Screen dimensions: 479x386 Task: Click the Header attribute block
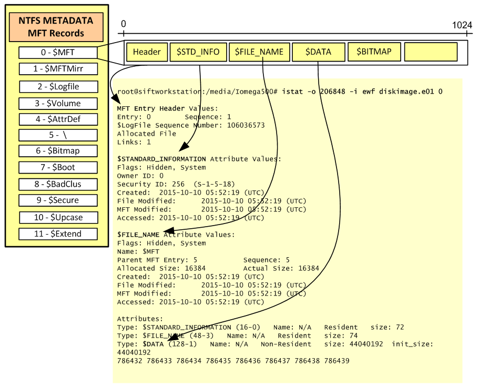click(x=147, y=52)
